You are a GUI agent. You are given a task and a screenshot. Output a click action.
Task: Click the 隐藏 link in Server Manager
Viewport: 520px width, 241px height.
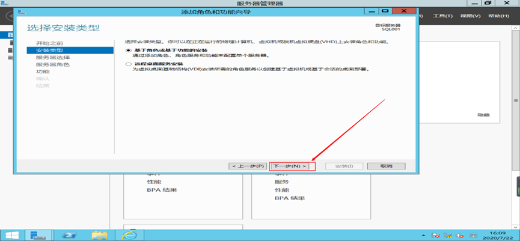pyautogui.click(x=483, y=115)
